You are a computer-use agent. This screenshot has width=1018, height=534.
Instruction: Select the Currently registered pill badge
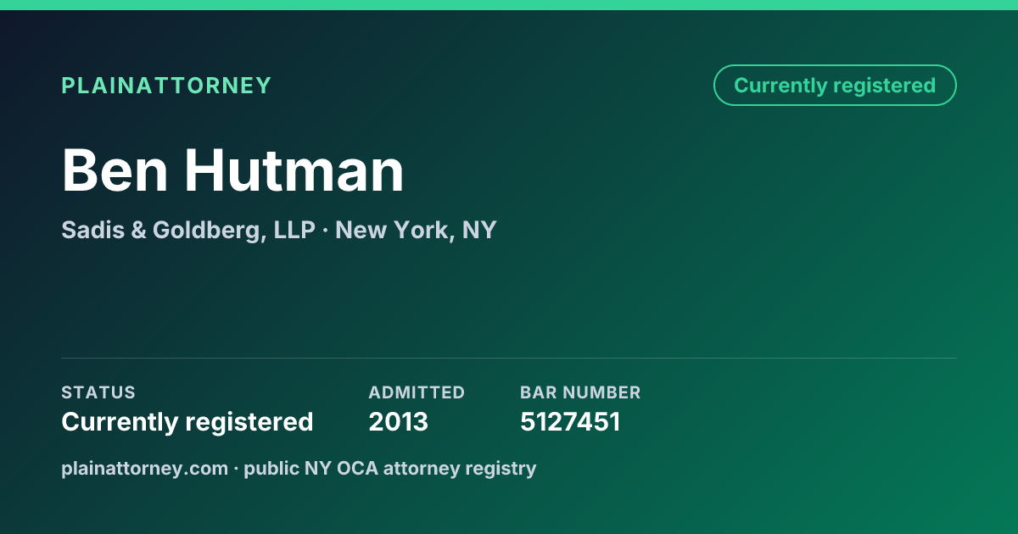(x=835, y=86)
